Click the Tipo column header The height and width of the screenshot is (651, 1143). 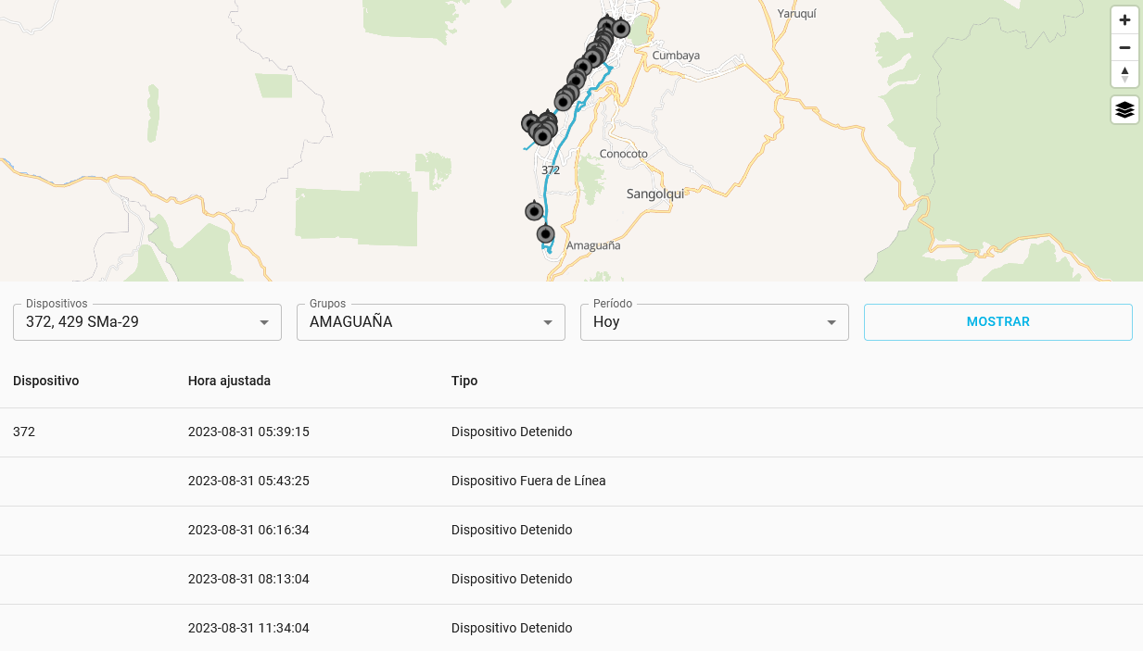464,381
